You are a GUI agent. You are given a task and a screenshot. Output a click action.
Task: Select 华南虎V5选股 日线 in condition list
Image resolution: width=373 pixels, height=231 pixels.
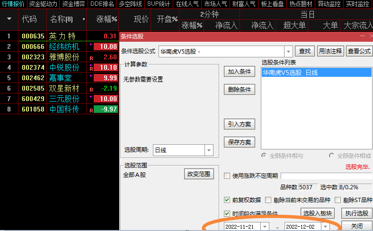coord(317,73)
